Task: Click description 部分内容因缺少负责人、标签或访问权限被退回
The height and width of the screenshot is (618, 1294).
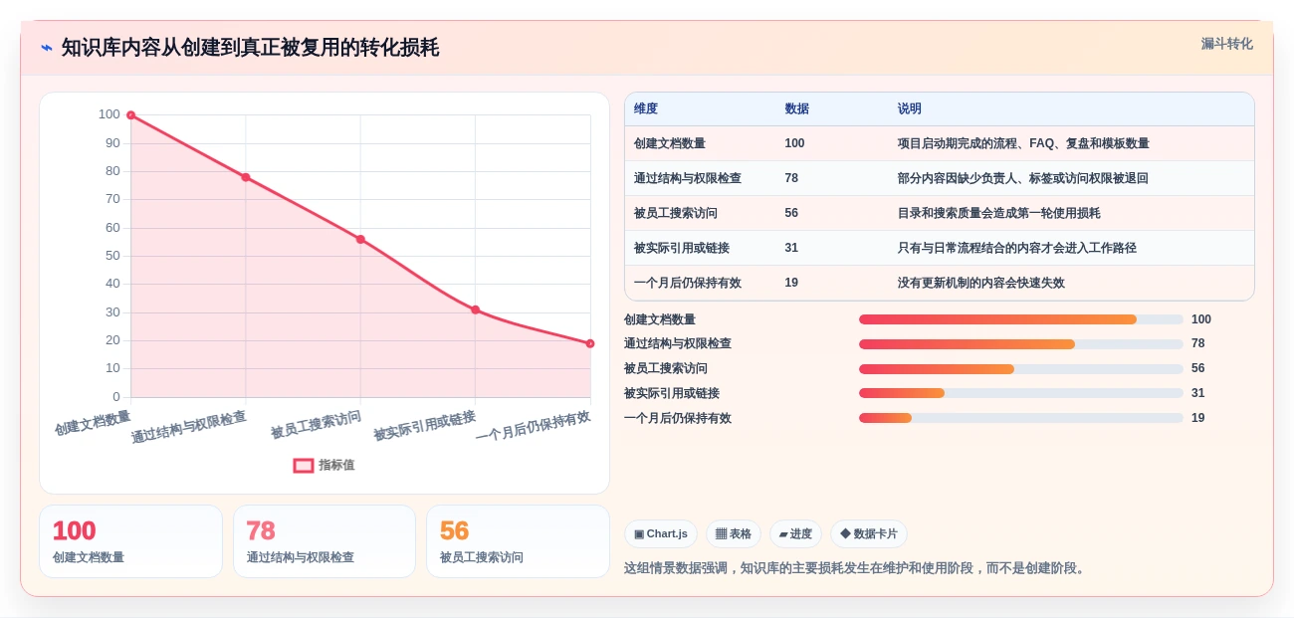Action: (x=1023, y=178)
